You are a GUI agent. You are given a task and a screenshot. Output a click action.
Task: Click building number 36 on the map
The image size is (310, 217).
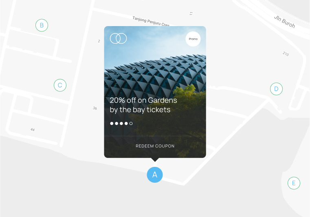point(95,108)
